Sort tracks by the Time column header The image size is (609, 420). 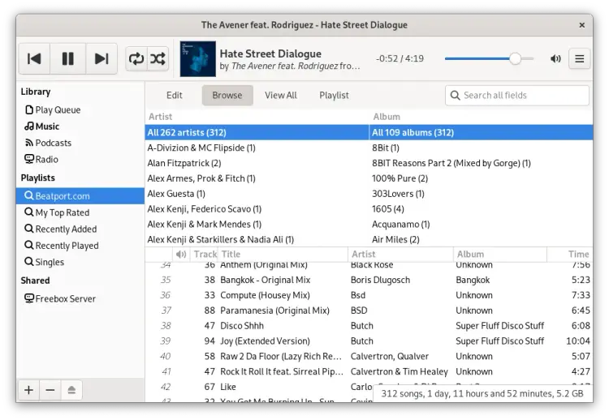[578, 254]
